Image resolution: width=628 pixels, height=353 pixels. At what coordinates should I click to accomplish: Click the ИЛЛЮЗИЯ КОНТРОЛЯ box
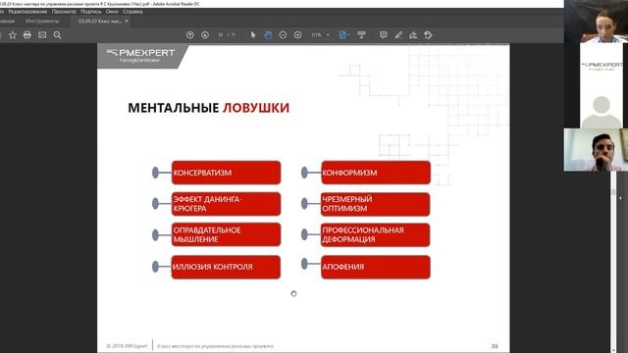226,267
